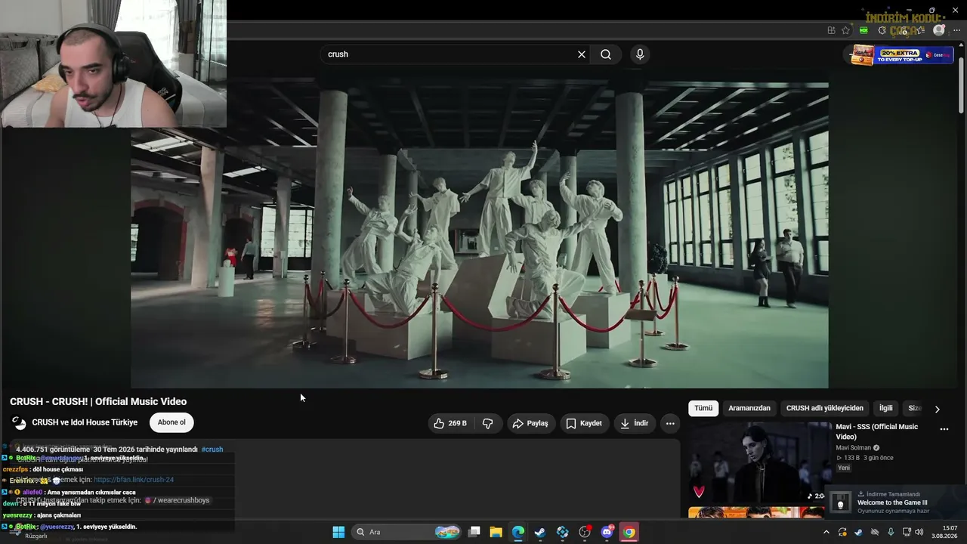Open the #crush hashtag link

(212, 449)
